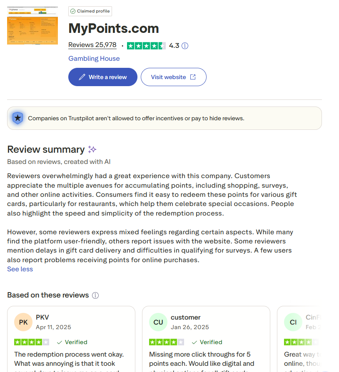Collapse the summary with See less
339x372 pixels.
point(20,269)
